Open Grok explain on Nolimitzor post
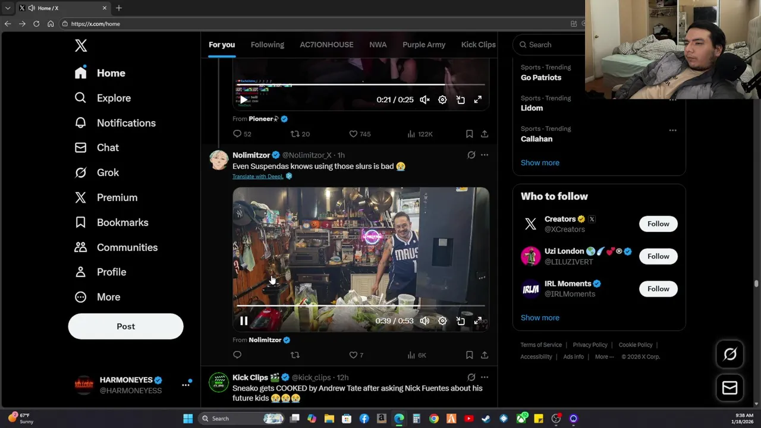This screenshot has height=428, width=761. [471, 155]
